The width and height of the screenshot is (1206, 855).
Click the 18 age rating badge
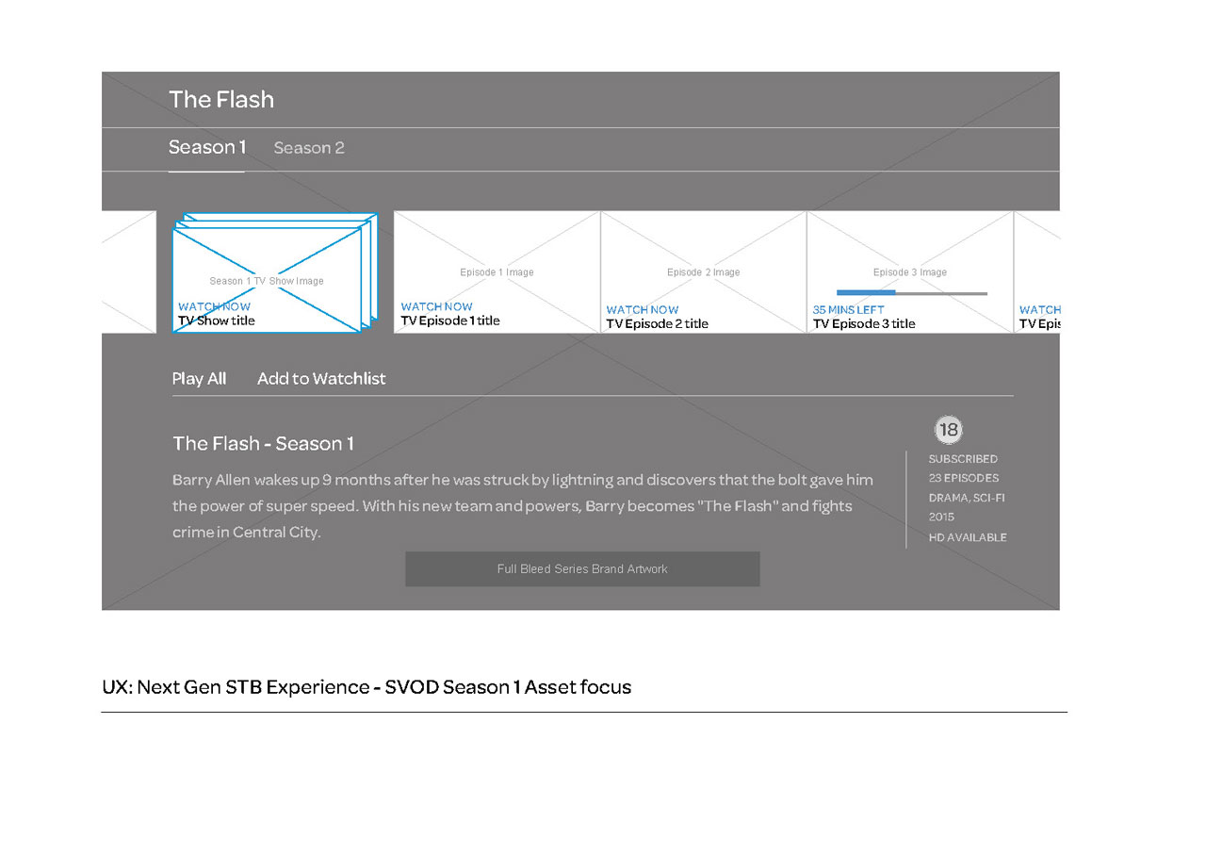click(x=948, y=430)
